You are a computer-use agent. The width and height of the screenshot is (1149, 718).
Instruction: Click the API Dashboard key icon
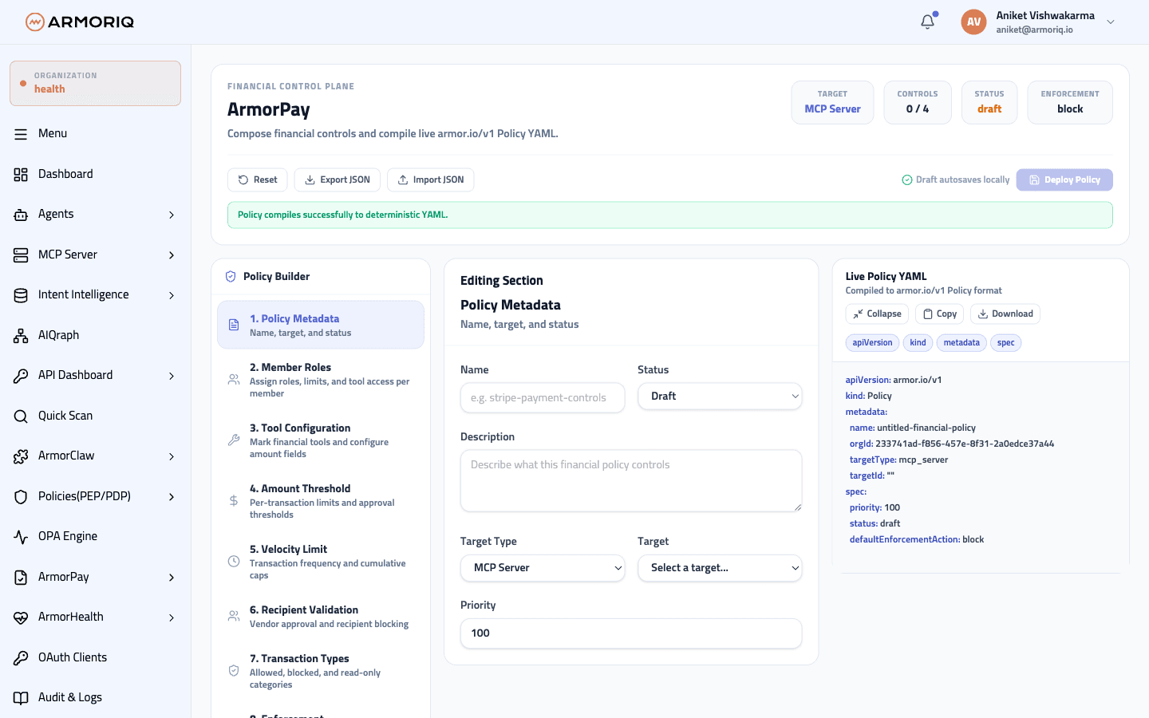(21, 376)
